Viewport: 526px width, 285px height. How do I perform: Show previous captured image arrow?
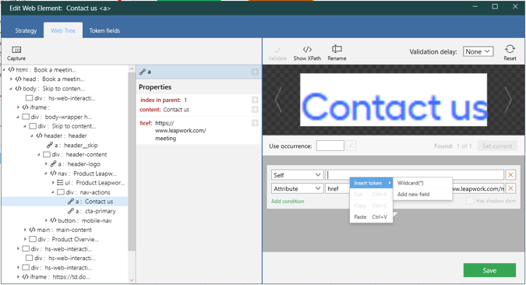pyautogui.click(x=278, y=100)
